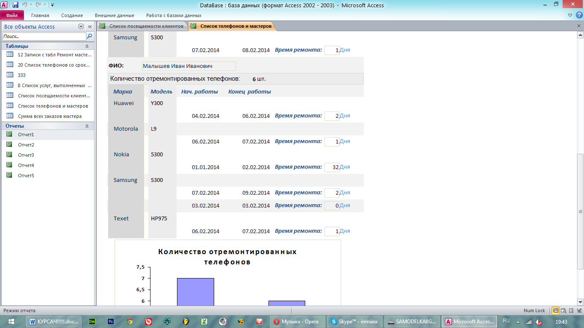Click muted volume icon in system tray
Screen dimensions: 584x328
(539, 322)
